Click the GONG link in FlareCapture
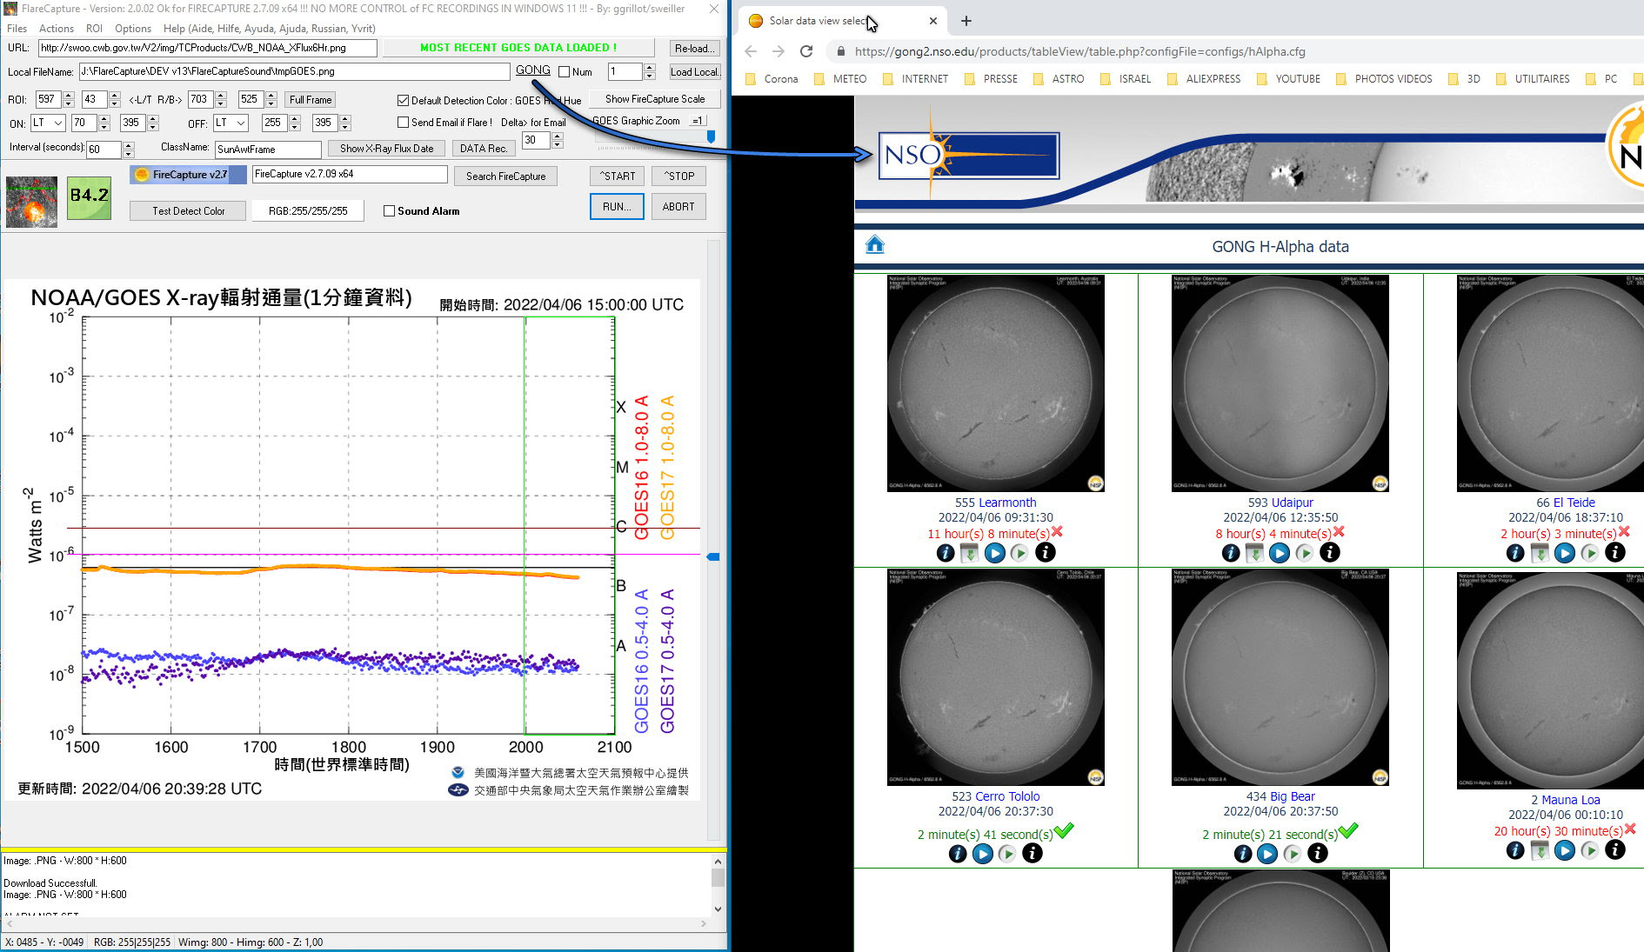This screenshot has height=952, width=1644. point(533,70)
